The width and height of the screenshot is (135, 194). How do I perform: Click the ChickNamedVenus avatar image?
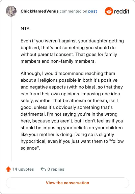point(11,11)
